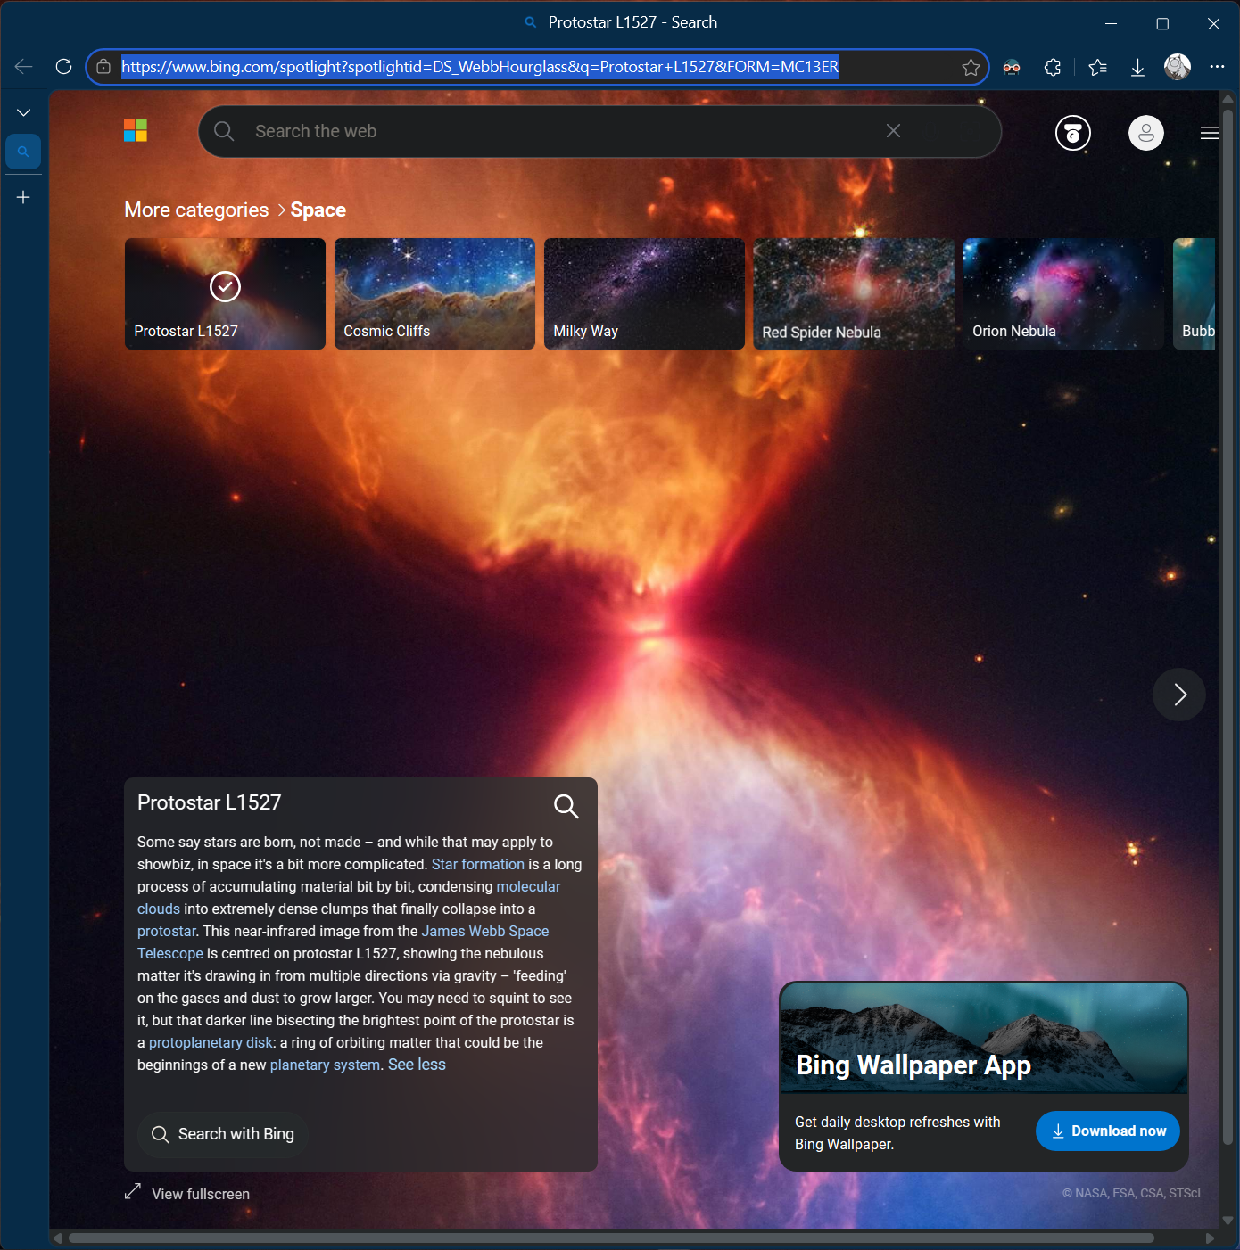View site information lock icon
This screenshot has height=1250, width=1240.
(103, 67)
